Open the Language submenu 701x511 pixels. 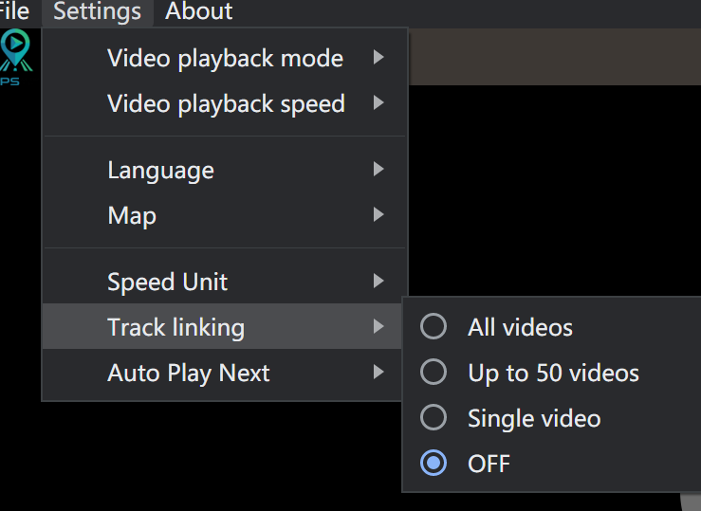(226, 170)
